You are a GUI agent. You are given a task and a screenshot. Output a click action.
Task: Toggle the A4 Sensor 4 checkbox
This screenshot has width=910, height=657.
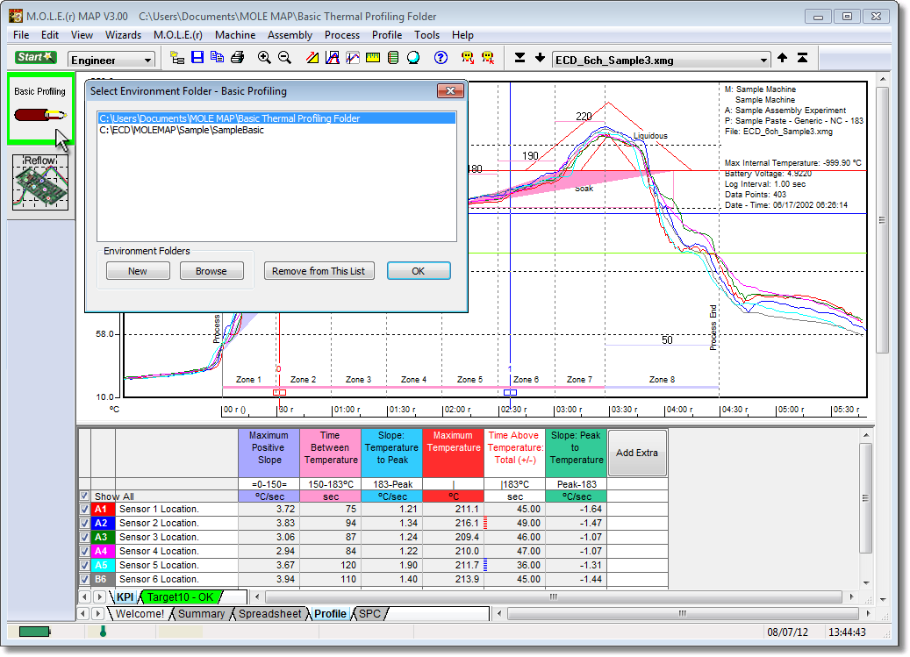[85, 551]
